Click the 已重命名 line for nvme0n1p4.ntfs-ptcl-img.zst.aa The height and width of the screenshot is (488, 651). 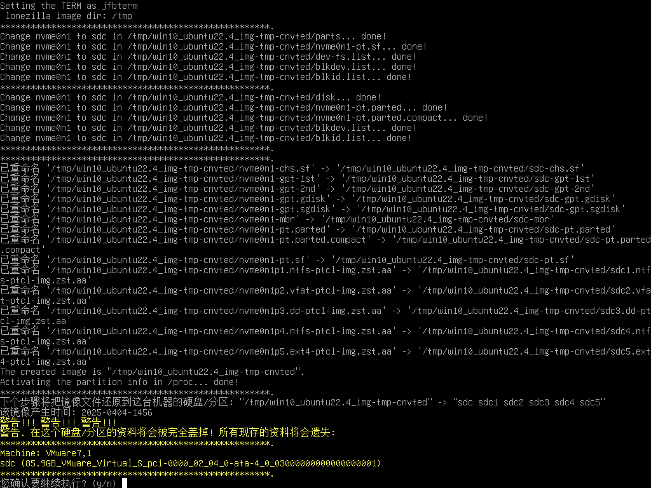pos(325,336)
